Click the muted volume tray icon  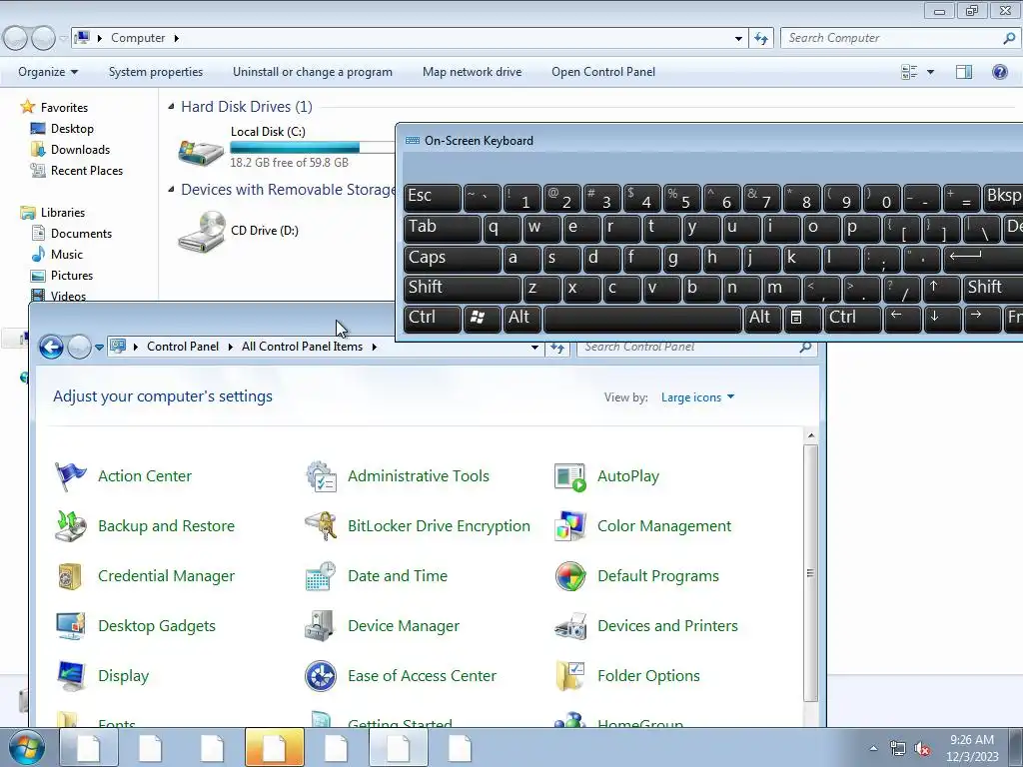click(922, 749)
